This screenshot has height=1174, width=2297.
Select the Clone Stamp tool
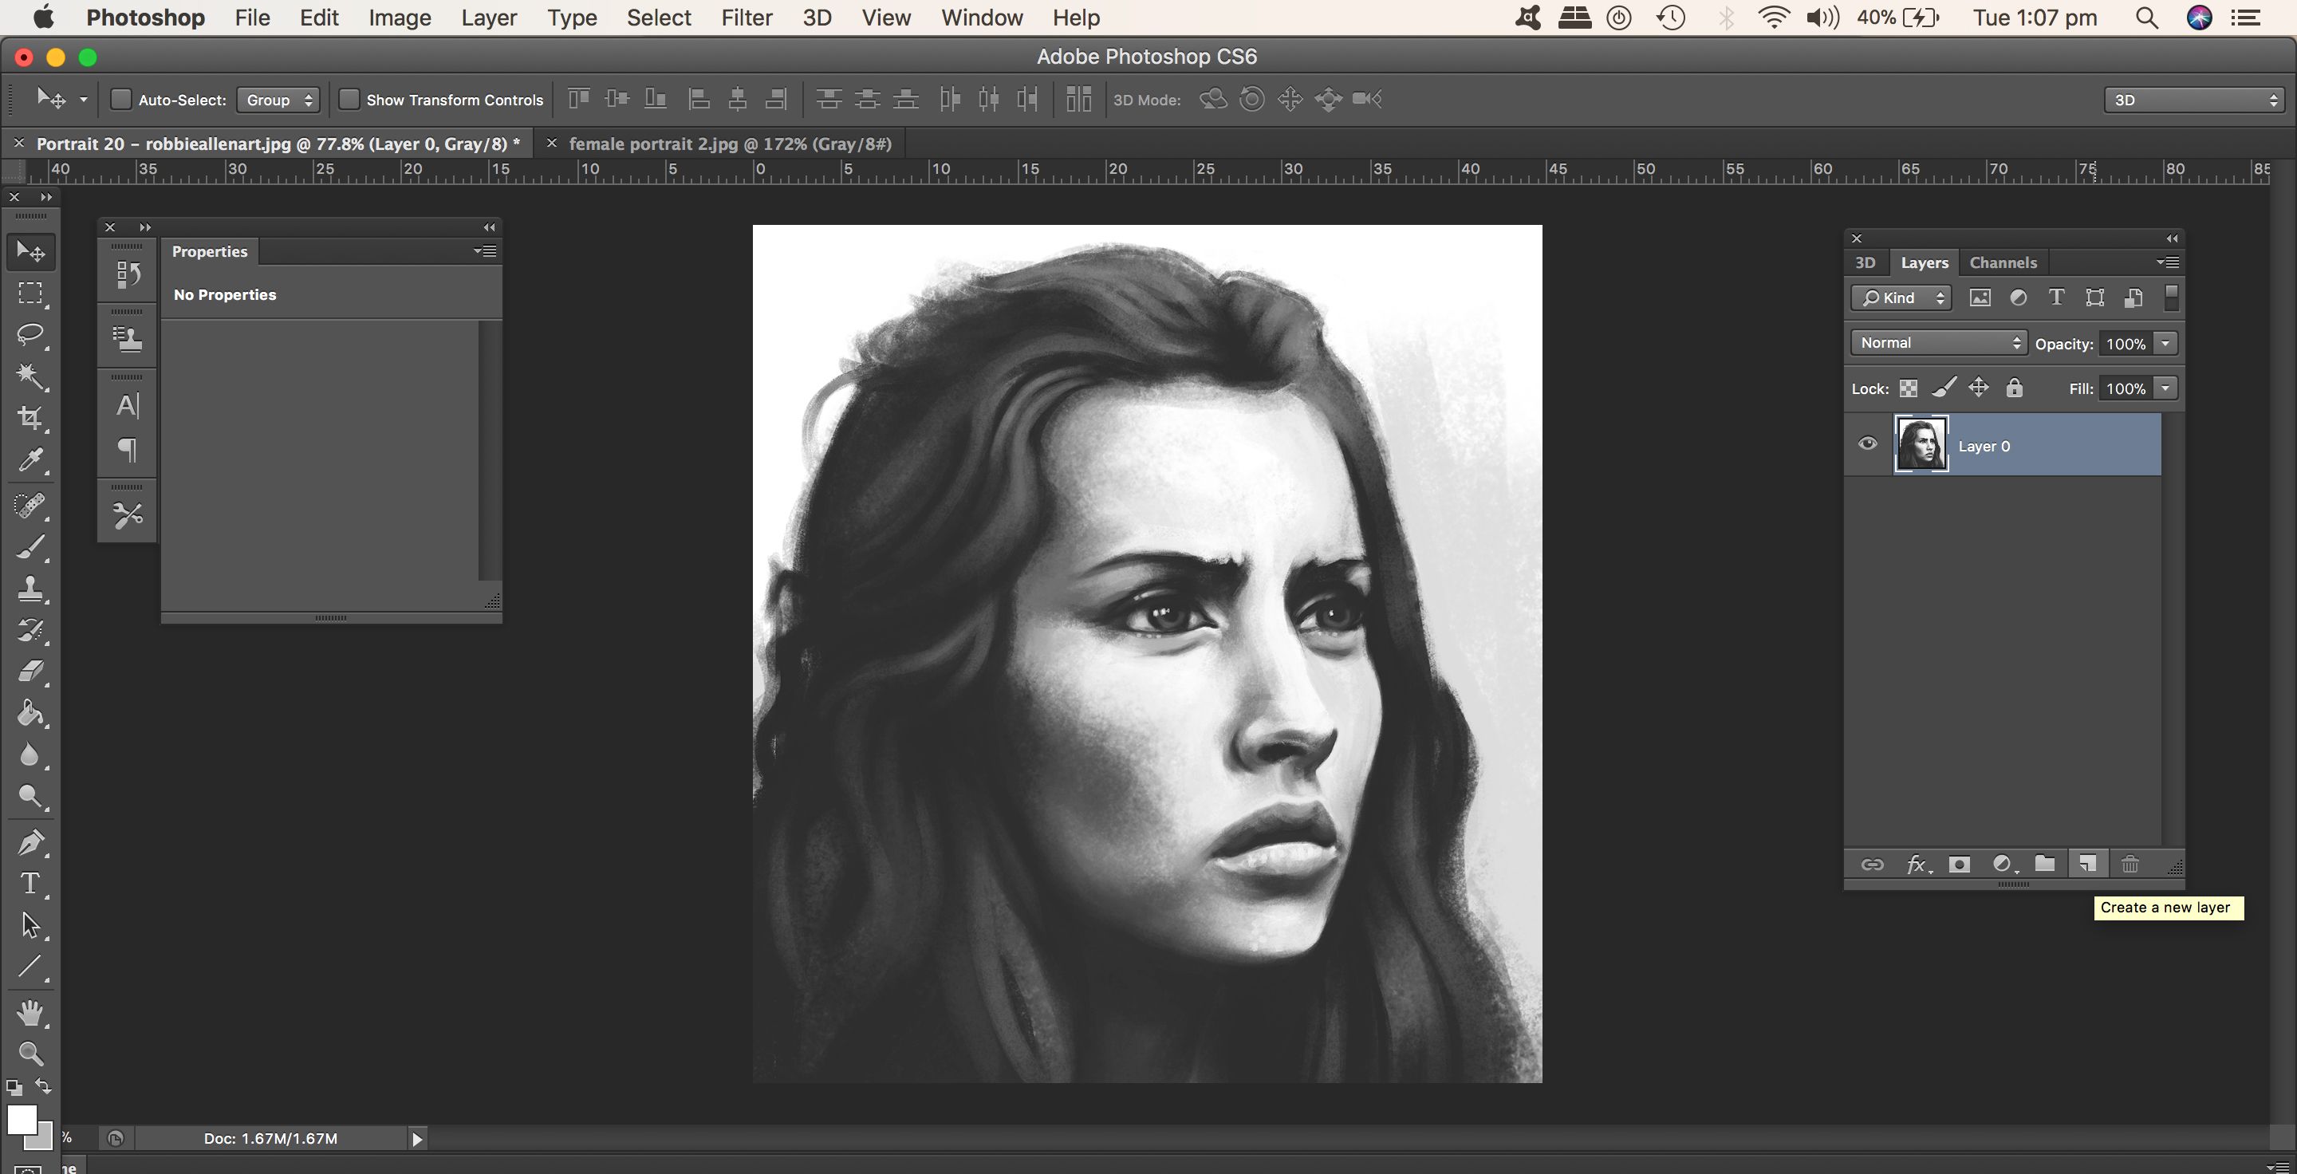[x=30, y=589]
